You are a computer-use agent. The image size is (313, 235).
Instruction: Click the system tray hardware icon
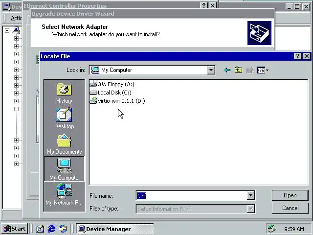point(272,229)
